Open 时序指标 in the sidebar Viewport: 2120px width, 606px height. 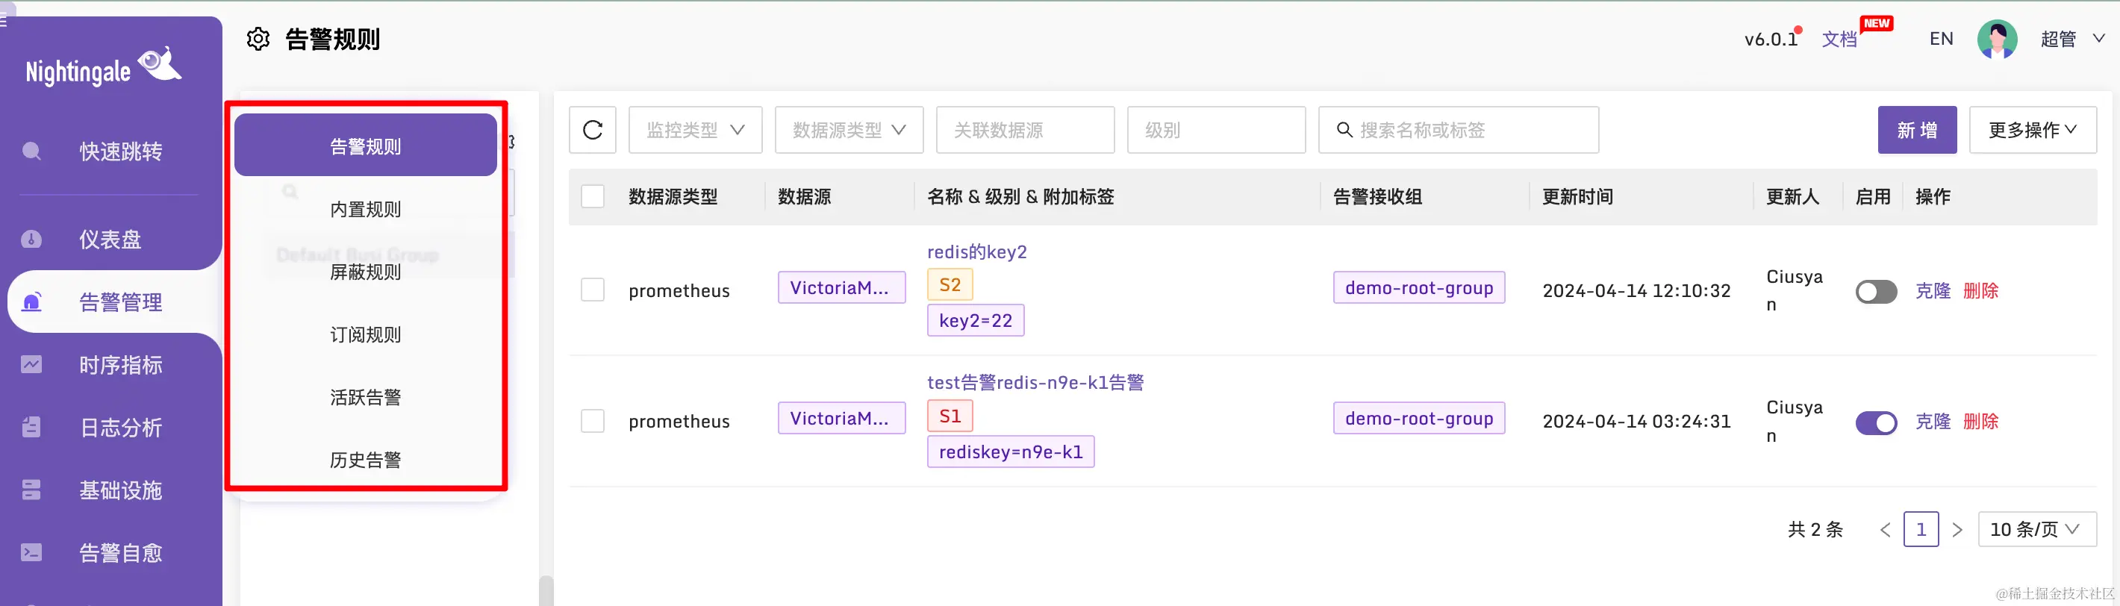[121, 364]
